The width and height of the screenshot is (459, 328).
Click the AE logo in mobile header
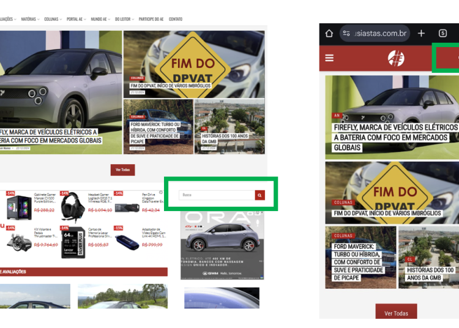pyautogui.click(x=396, y=58)
